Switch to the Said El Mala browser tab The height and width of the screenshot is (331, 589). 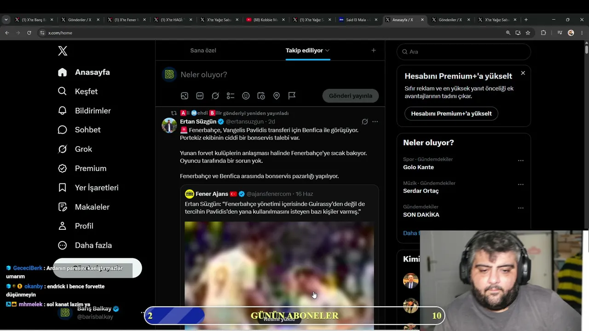point(358,20)
